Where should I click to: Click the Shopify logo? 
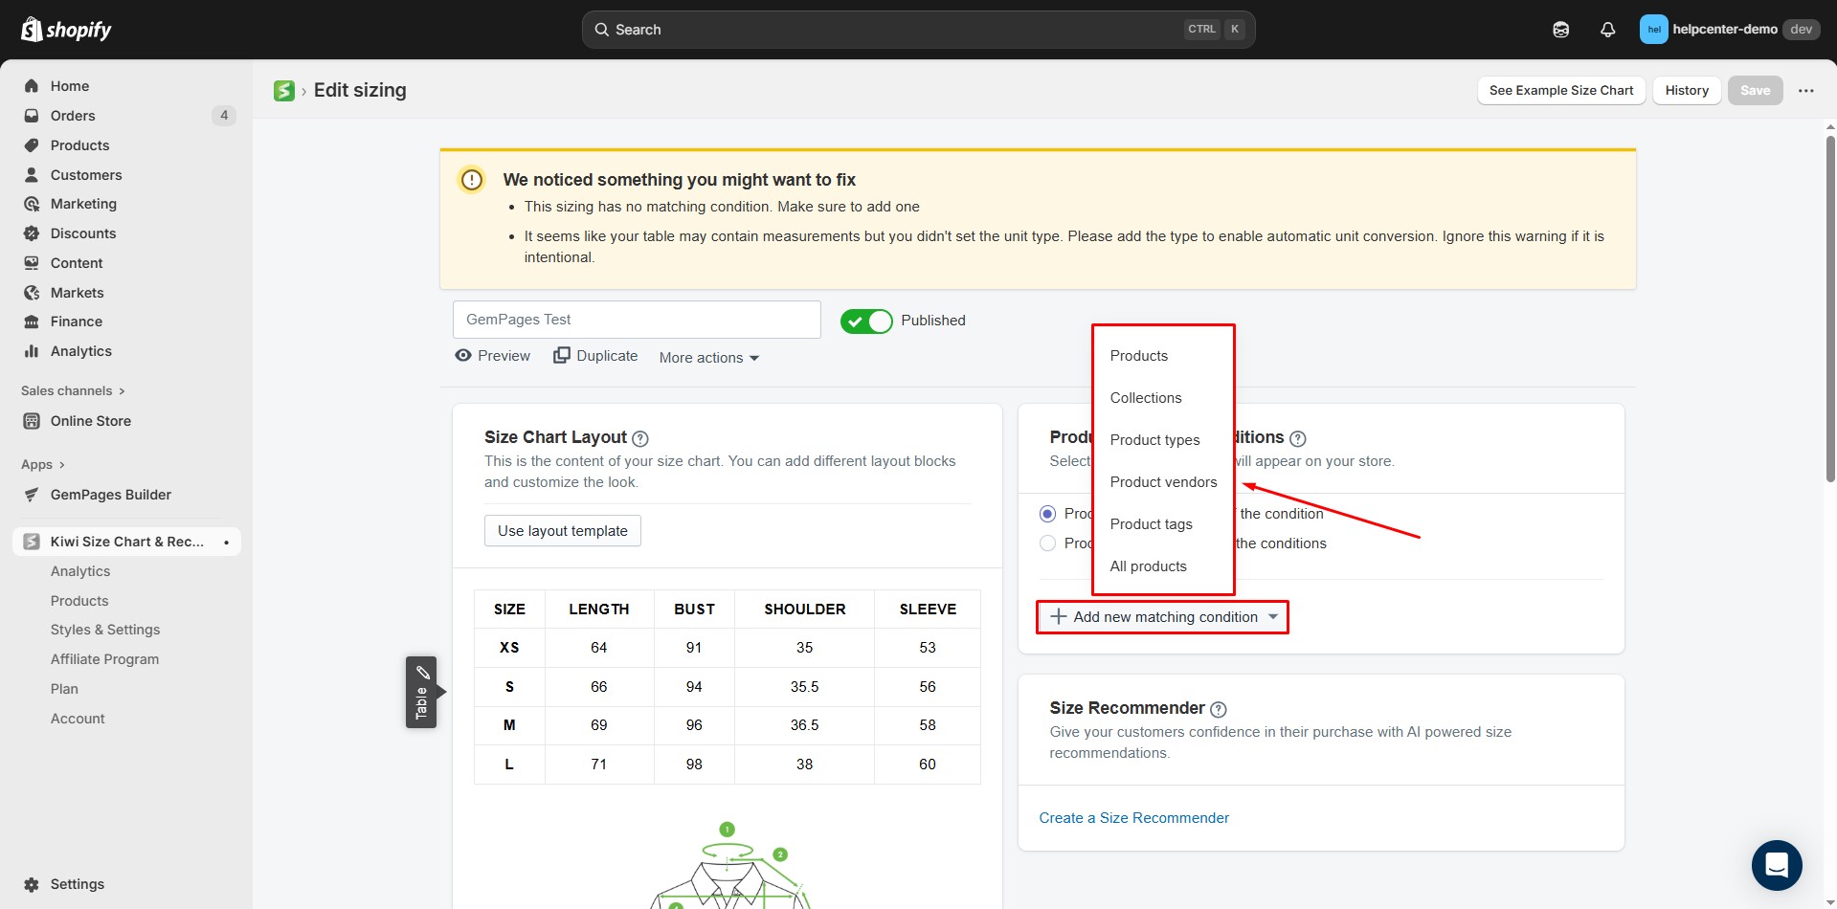[66, 30]
